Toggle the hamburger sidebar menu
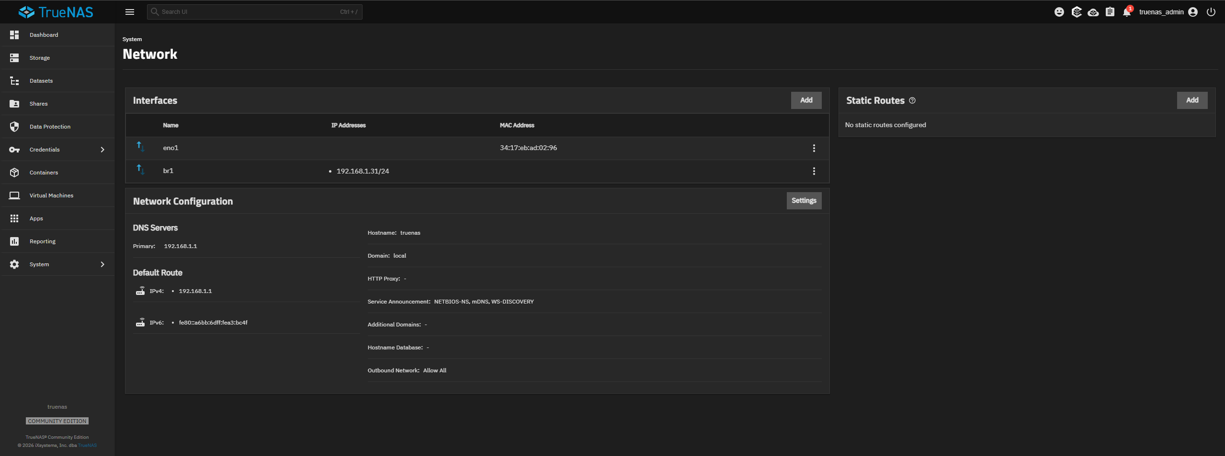Screen dimensions: 1225x456 (130, 12)
